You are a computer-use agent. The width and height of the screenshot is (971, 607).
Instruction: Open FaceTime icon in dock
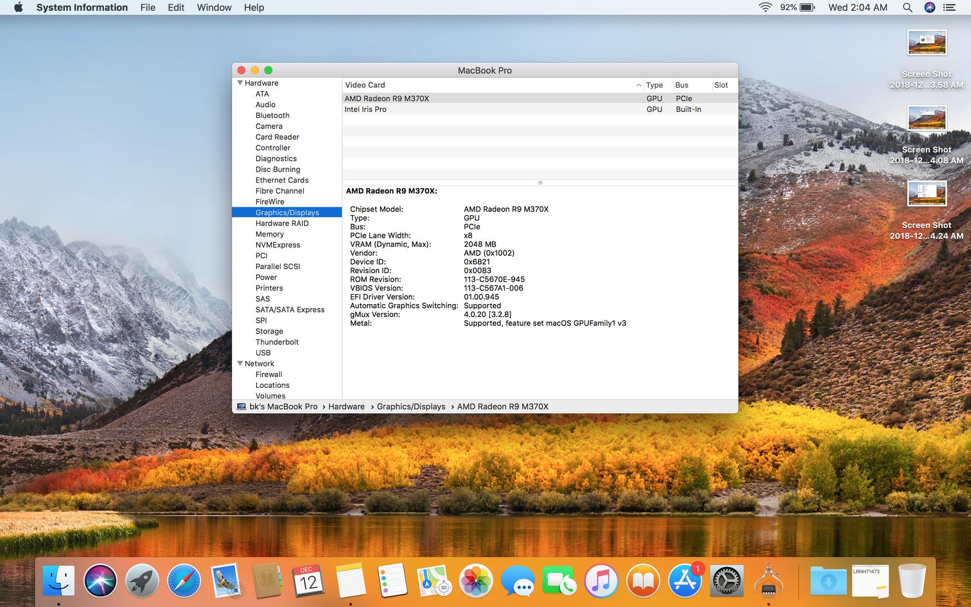(559, 581)
